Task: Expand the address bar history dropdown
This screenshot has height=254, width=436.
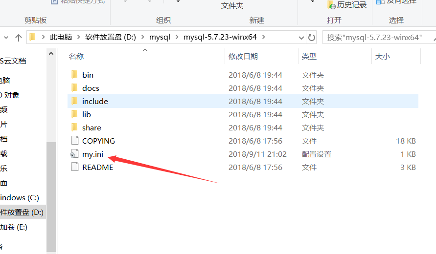Action: coord(301,38)
